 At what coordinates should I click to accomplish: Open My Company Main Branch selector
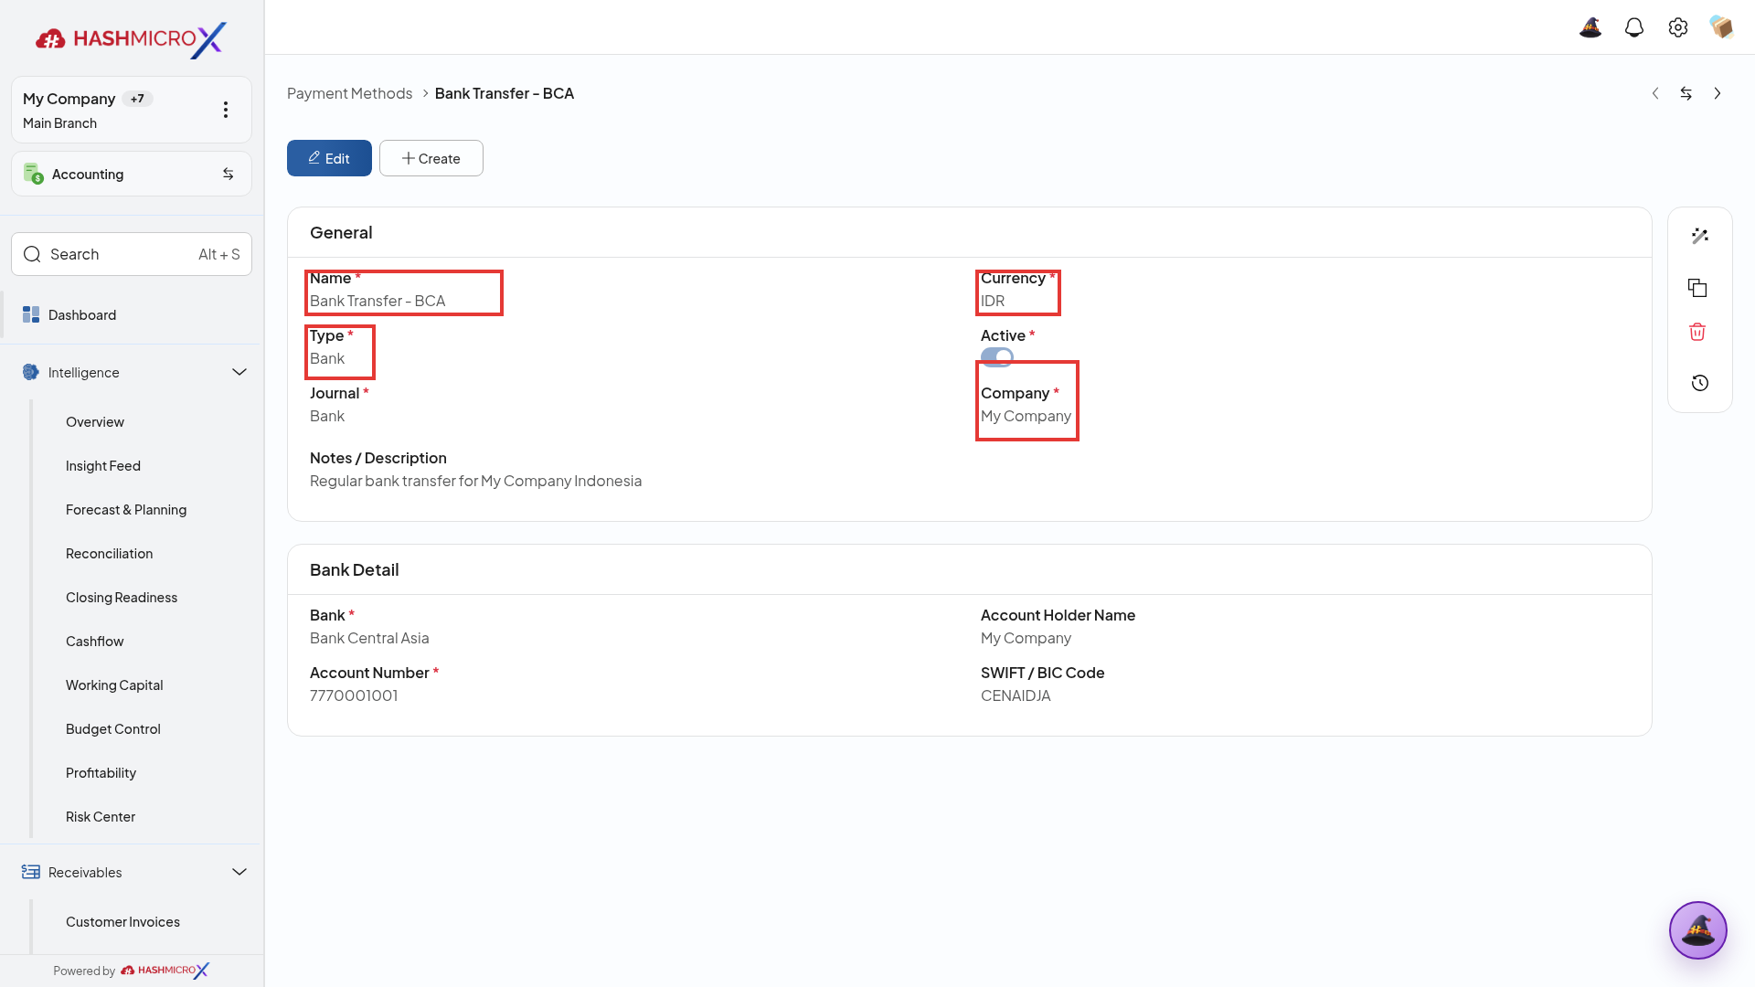coord(132,110)
